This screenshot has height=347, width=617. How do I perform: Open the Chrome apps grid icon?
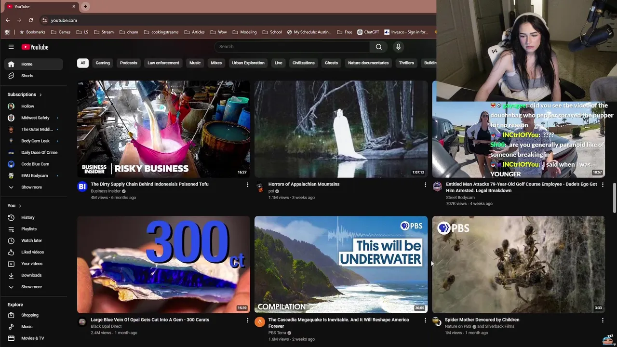pos(7,32)
